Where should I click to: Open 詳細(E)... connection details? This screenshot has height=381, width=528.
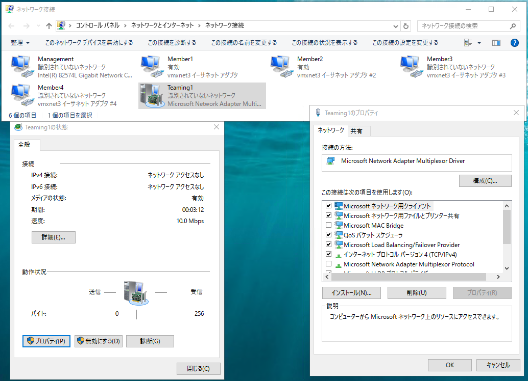(54, 237)
